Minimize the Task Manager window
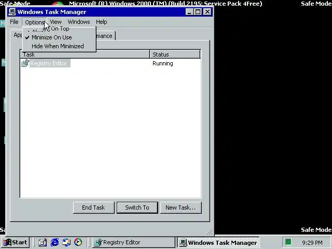The height and width of the screenshot is (249, 332). [x=189, y=12]
